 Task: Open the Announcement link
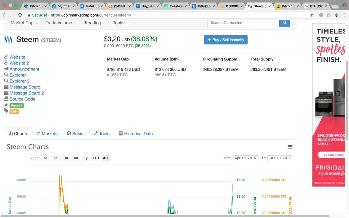[24, 69]
